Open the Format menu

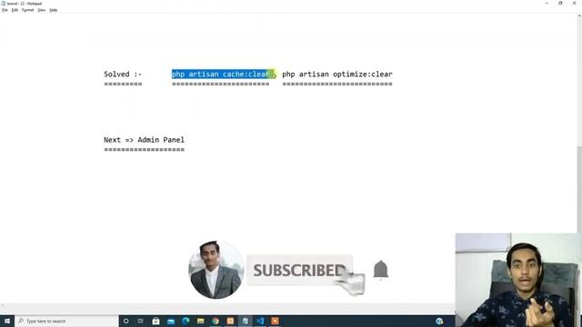(x=28, y=10)
